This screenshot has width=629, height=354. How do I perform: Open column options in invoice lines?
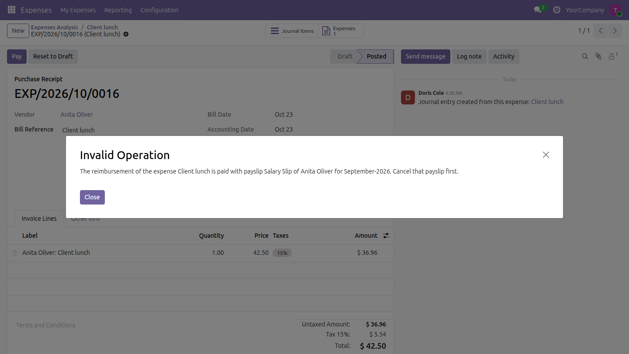coord(386,236)
